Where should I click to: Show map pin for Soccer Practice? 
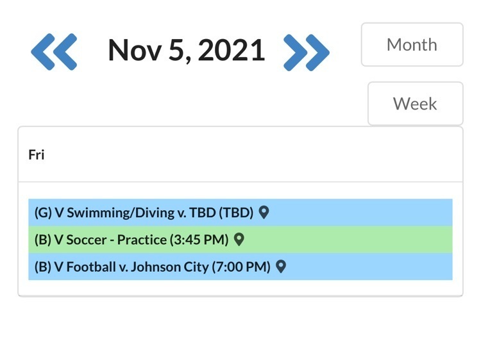coord(239,240)
